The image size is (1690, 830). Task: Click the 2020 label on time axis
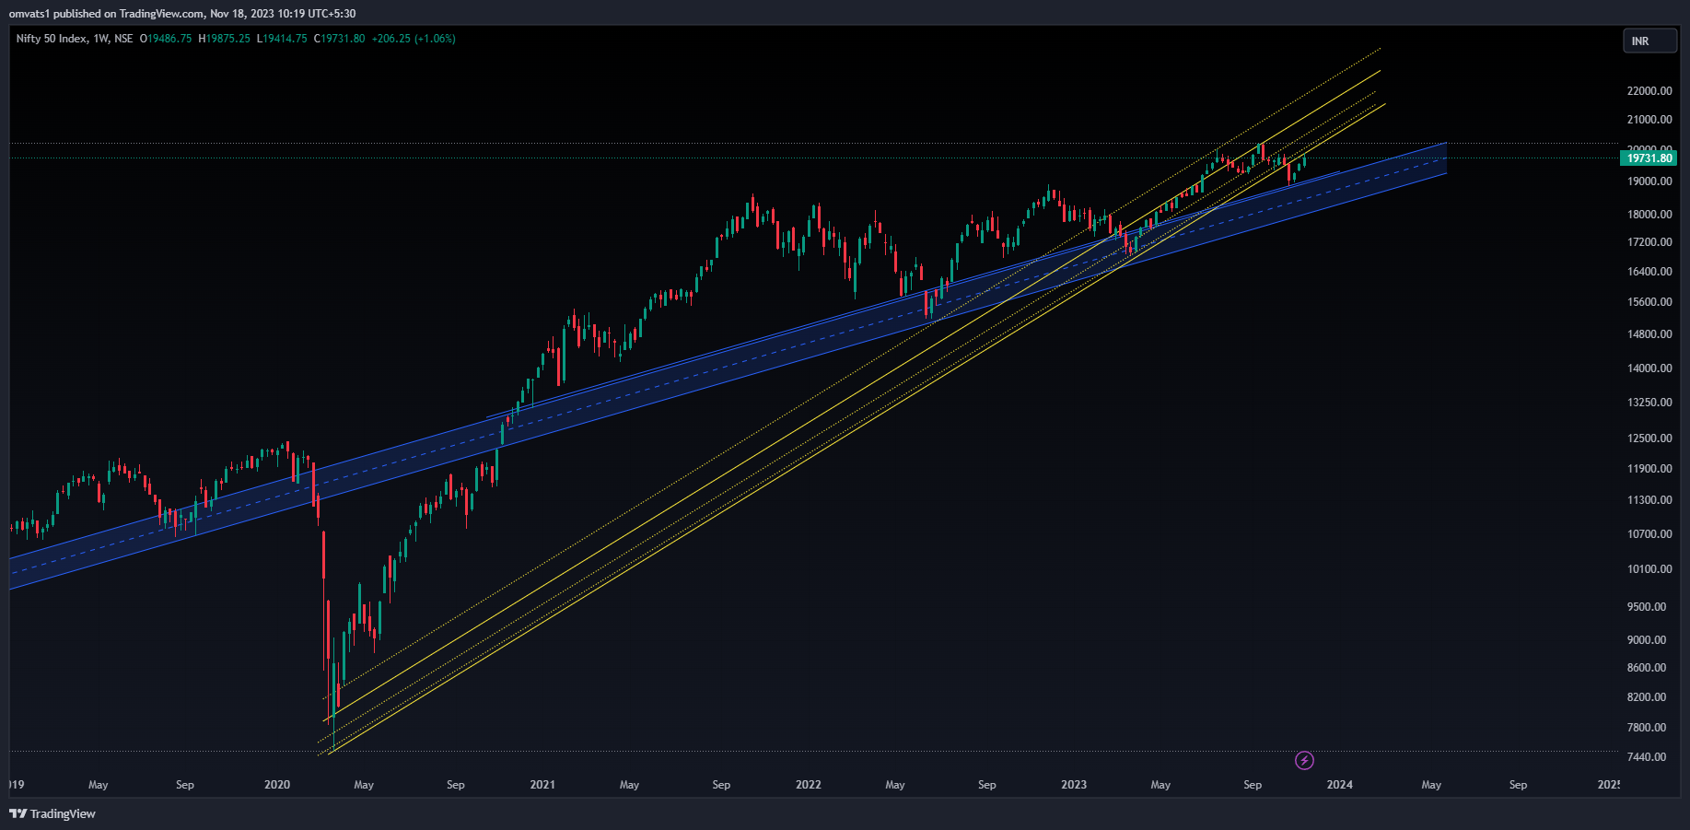tap(277, 785)
